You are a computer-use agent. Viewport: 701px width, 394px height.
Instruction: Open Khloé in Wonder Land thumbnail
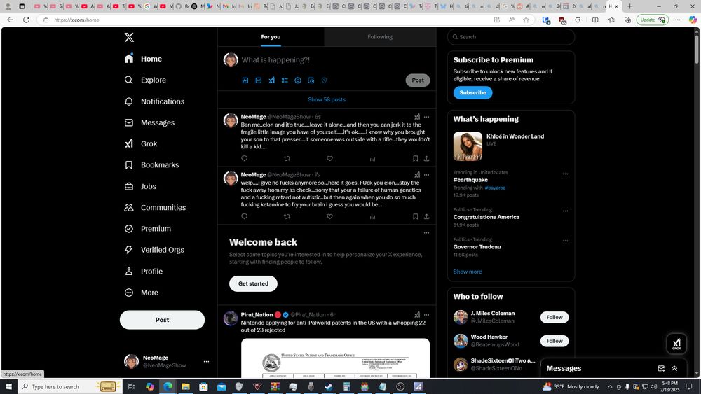pos(468,146)
